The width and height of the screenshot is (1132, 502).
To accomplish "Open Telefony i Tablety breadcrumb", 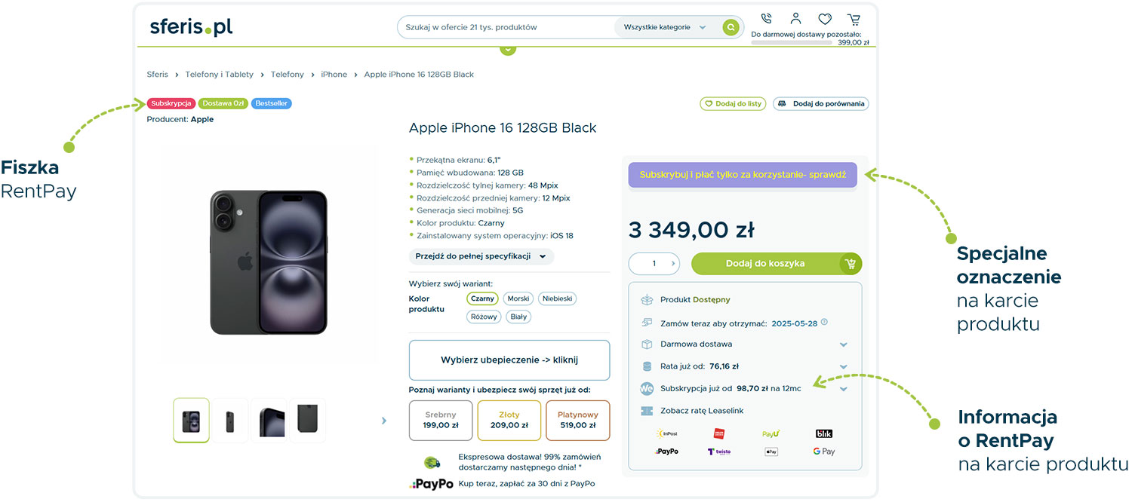I will click(220, 75).
